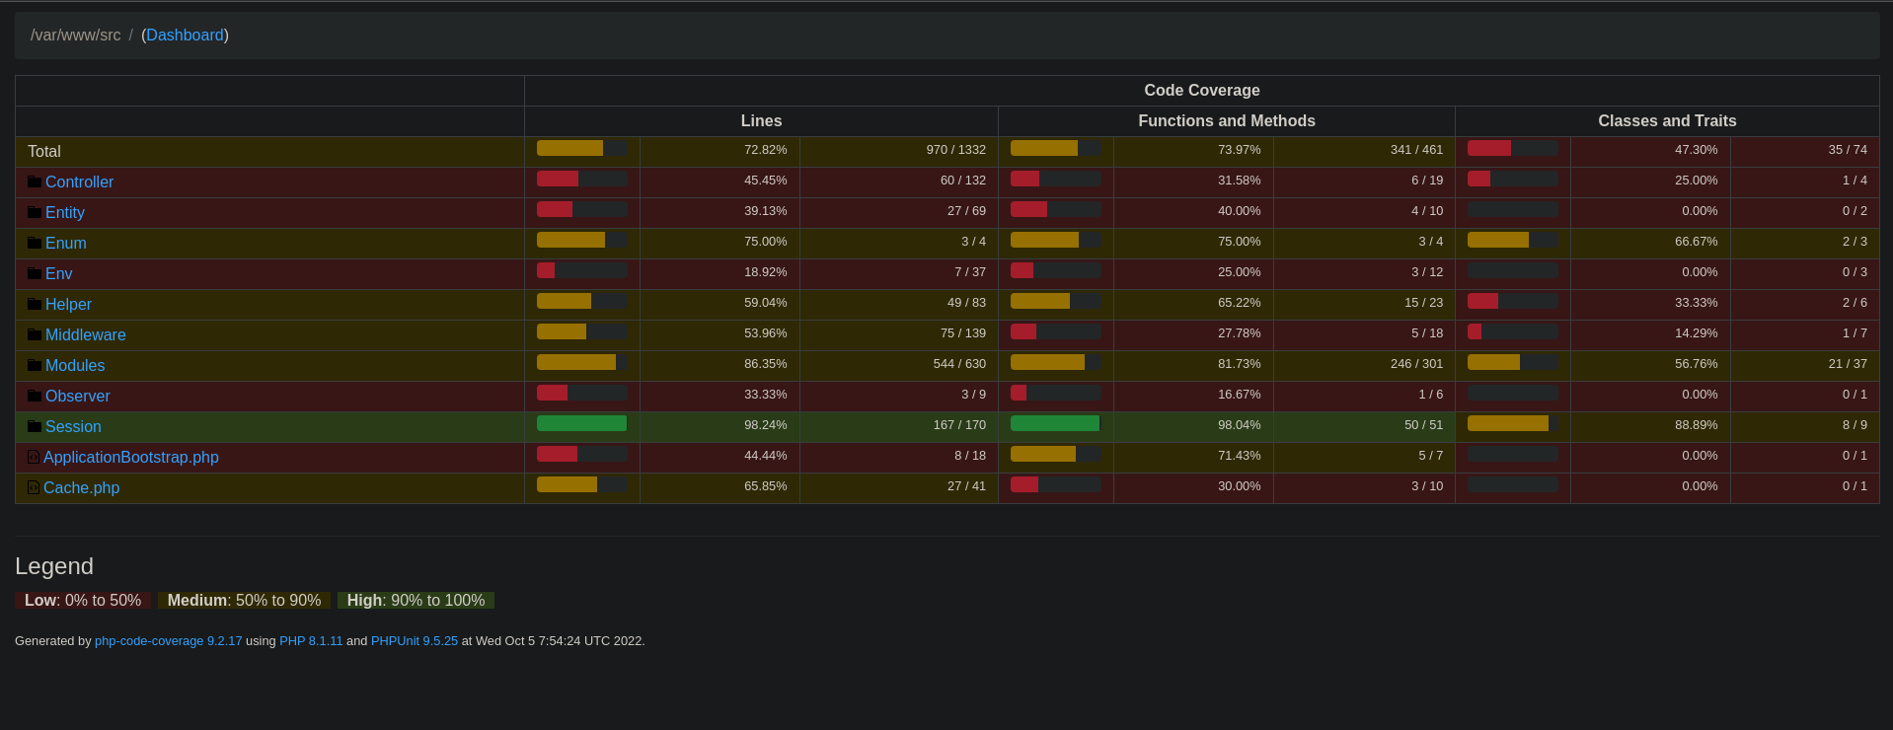This screenshot has height=730, width=1893.
Task: Click the folder icon beside Helper
Action: 35,304
